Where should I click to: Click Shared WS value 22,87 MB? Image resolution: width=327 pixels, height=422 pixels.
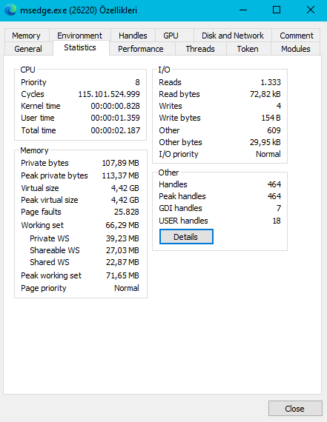[122, 262]
